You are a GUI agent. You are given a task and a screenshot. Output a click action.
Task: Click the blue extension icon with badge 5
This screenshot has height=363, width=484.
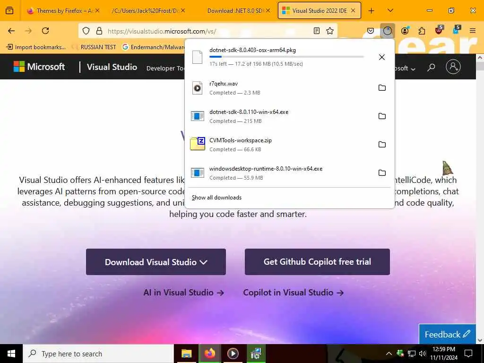456,30
